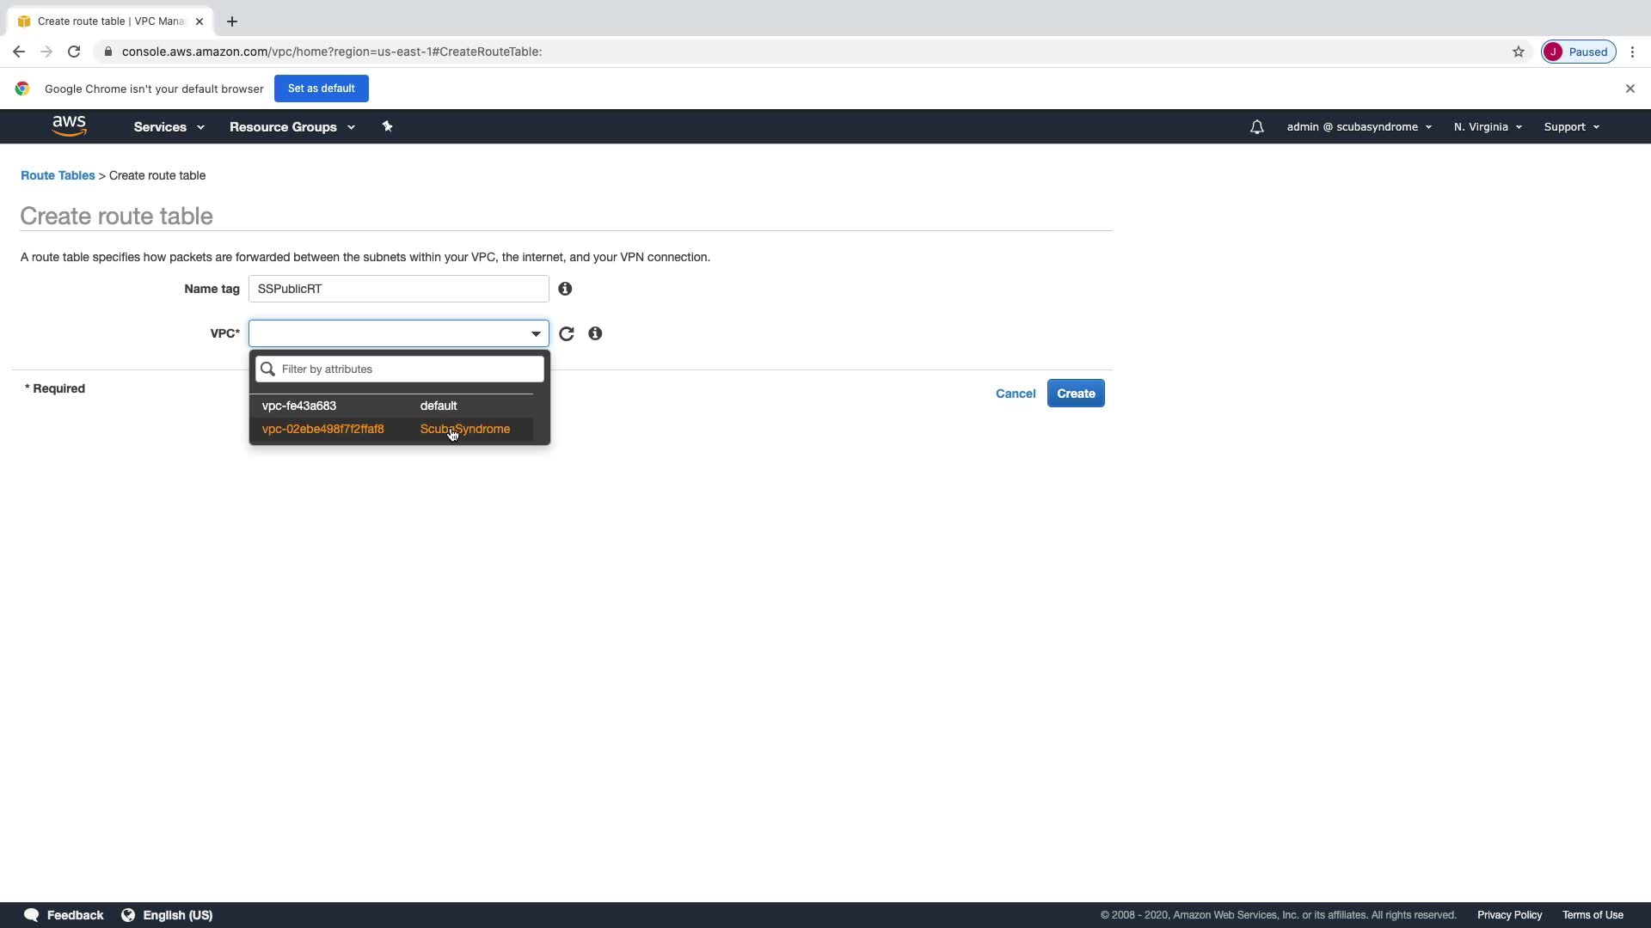Open the Resource Groups dropdown
This screenshot has width=1651, height=928.
[x=292, y=127]
